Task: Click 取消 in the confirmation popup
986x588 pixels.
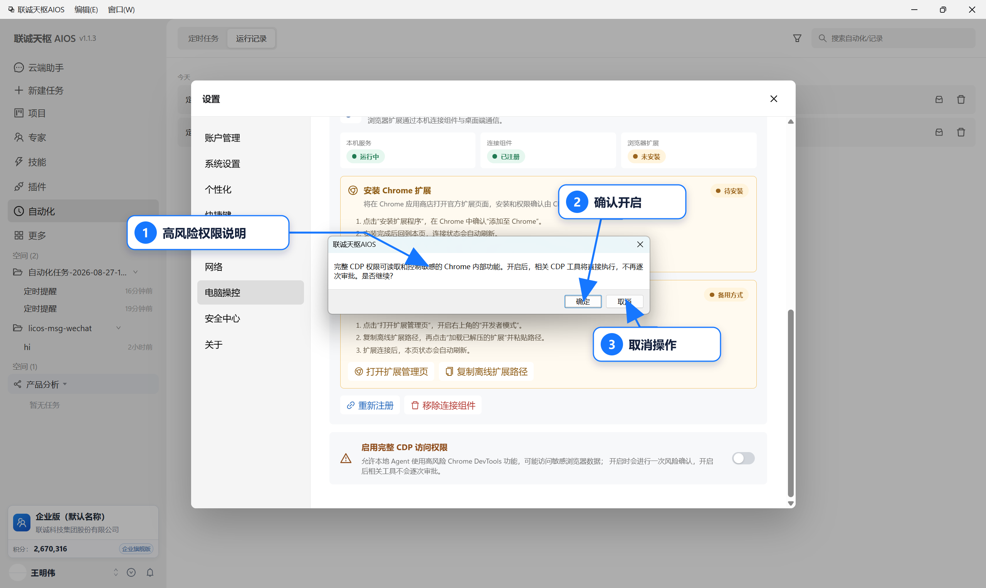Action: 625,302
